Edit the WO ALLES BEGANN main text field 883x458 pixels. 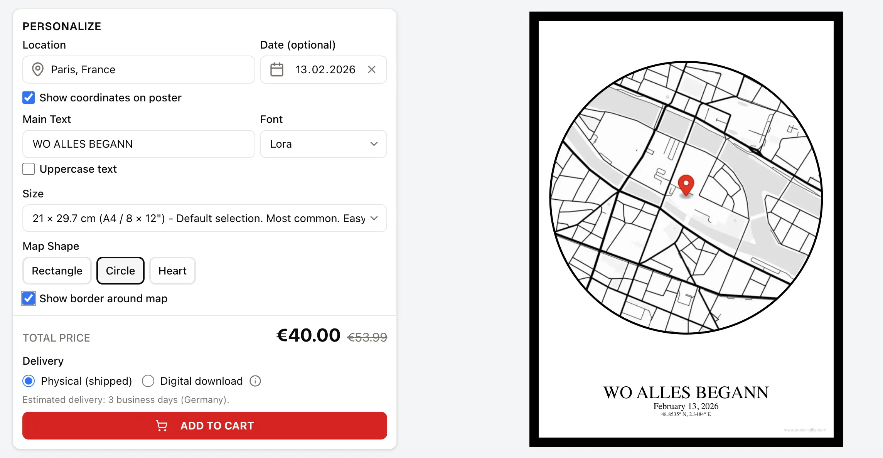139,144
